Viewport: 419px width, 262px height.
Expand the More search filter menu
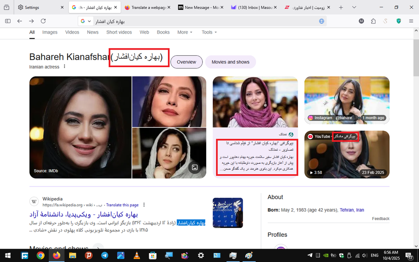point(185,32)
